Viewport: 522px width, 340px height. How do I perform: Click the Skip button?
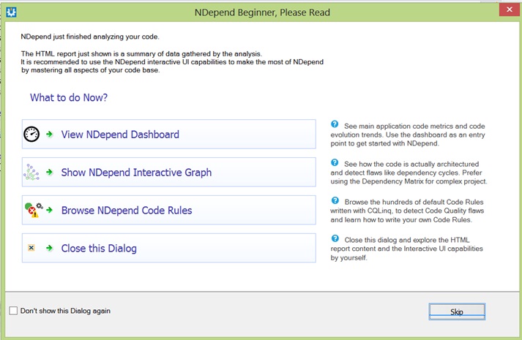[x=457, y=311]
